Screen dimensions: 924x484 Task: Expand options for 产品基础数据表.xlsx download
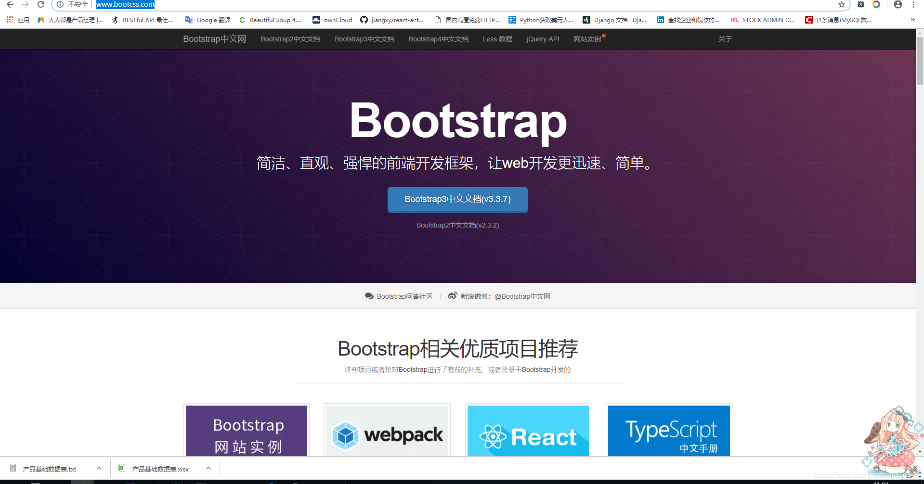(x=208, y=468)
